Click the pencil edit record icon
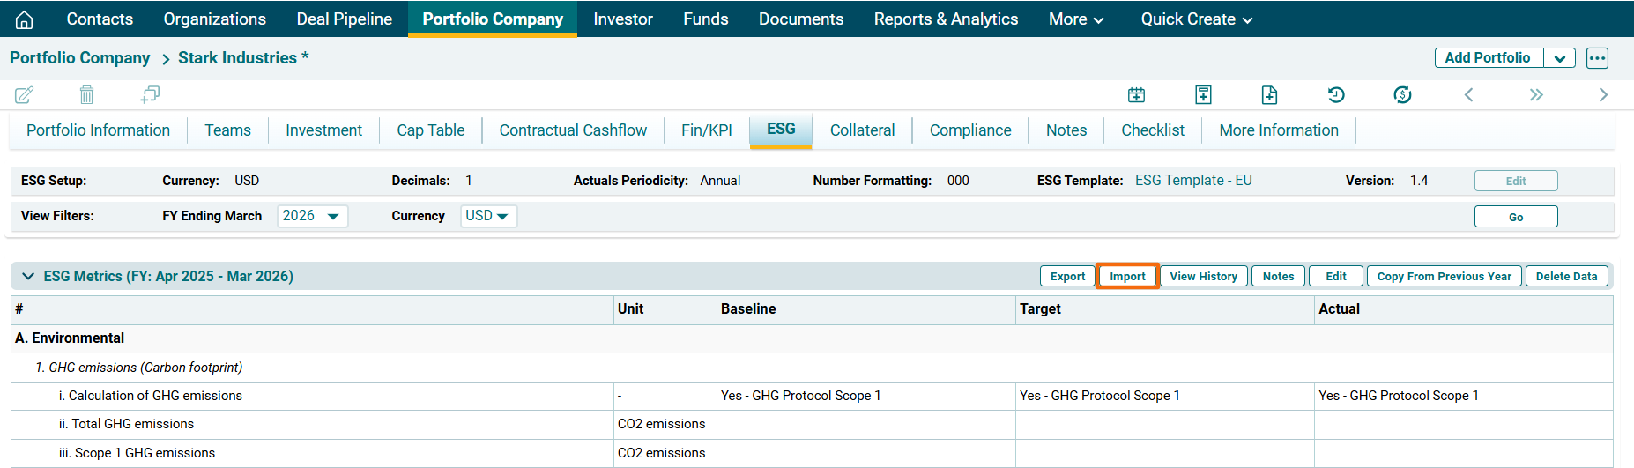This screenshot has width=1634, height=468. click(25, 94)
